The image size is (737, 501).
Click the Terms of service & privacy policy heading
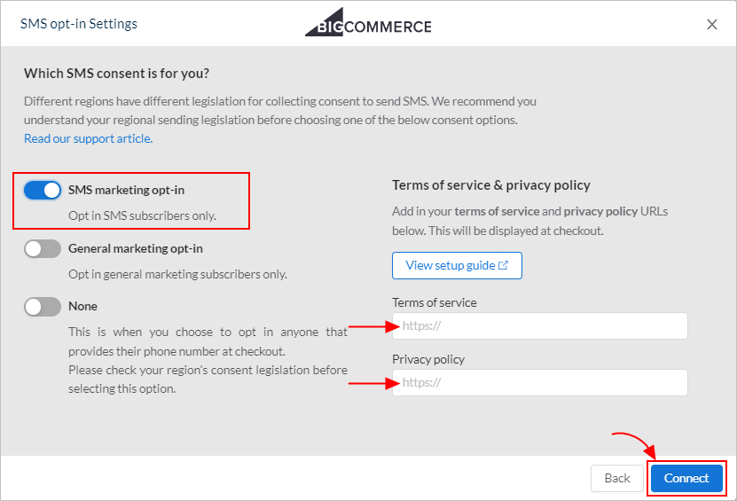pyautogui.click(x=491, y=185)
